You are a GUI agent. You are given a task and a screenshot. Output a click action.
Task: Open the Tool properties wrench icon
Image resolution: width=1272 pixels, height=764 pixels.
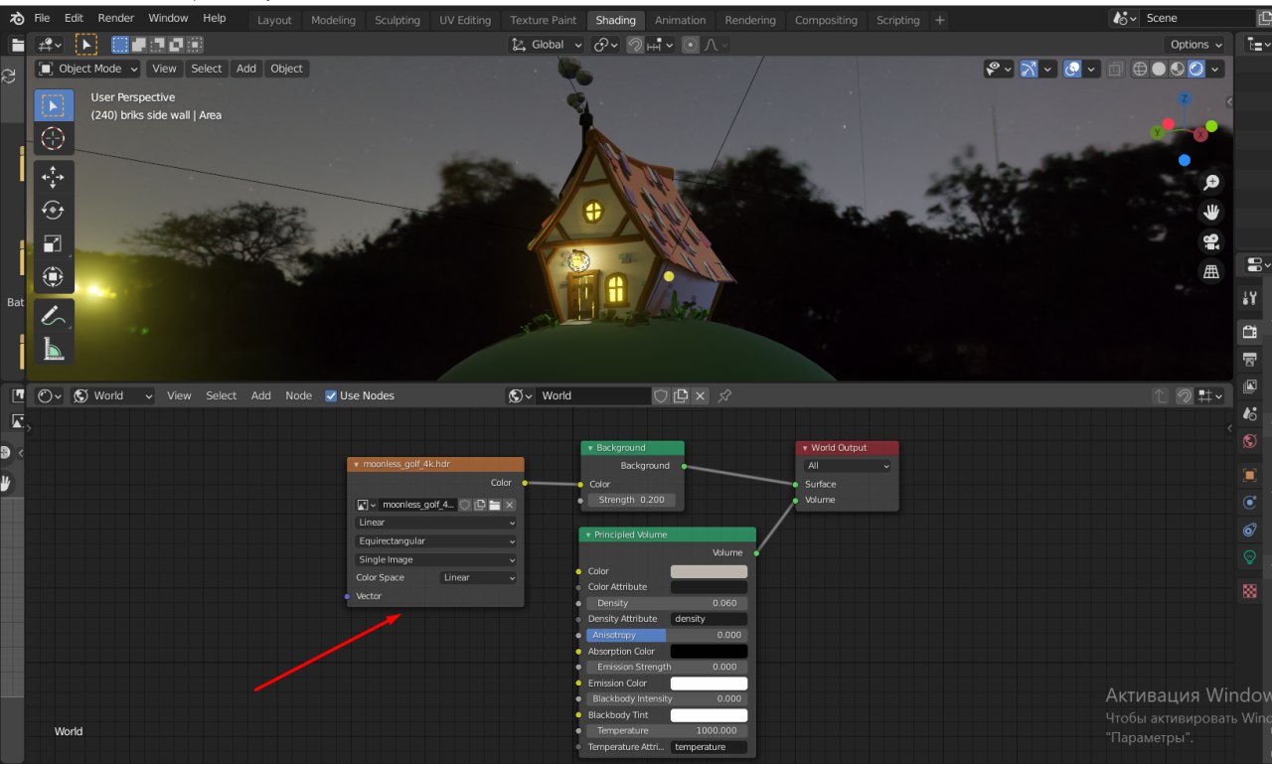click(1250, 298)
